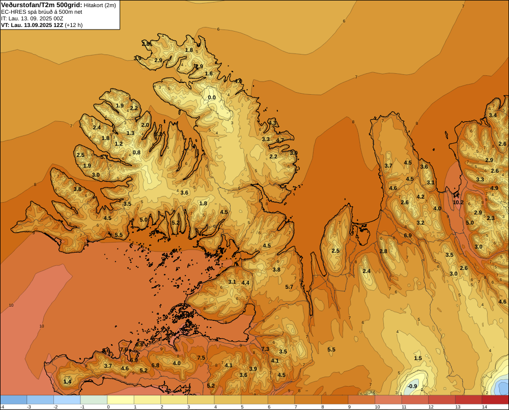Click the '10.2' temperature value
The width and height of the screenshot is (509, 410).
coord(458,202)
